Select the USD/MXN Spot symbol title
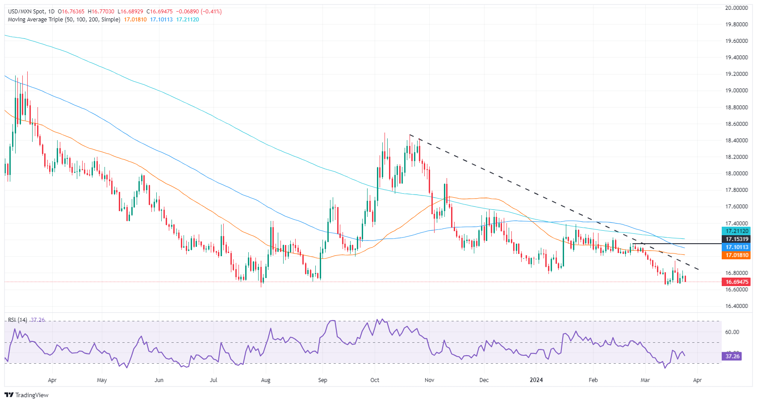The width and height of the screenshot is (757, 403). coord(26,12)
